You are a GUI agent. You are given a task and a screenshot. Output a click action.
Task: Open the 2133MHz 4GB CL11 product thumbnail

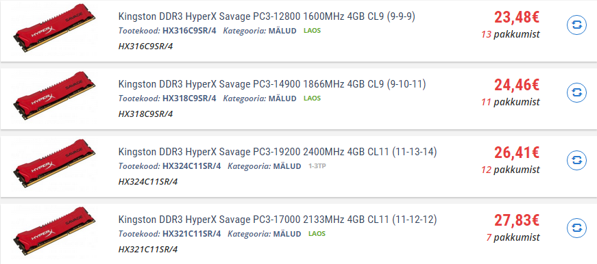click(x=54, y=230)
